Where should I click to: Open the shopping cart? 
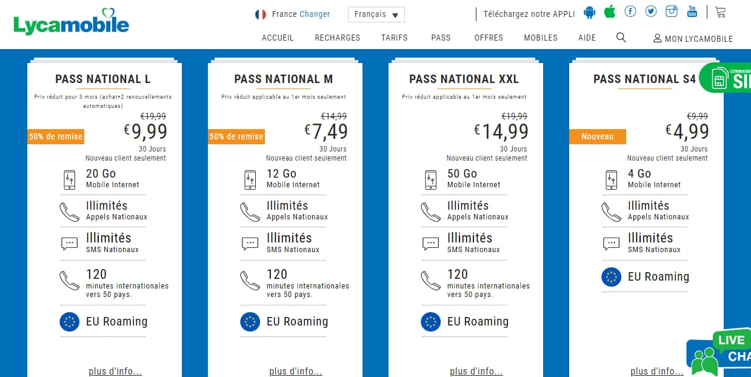point(720,12)
